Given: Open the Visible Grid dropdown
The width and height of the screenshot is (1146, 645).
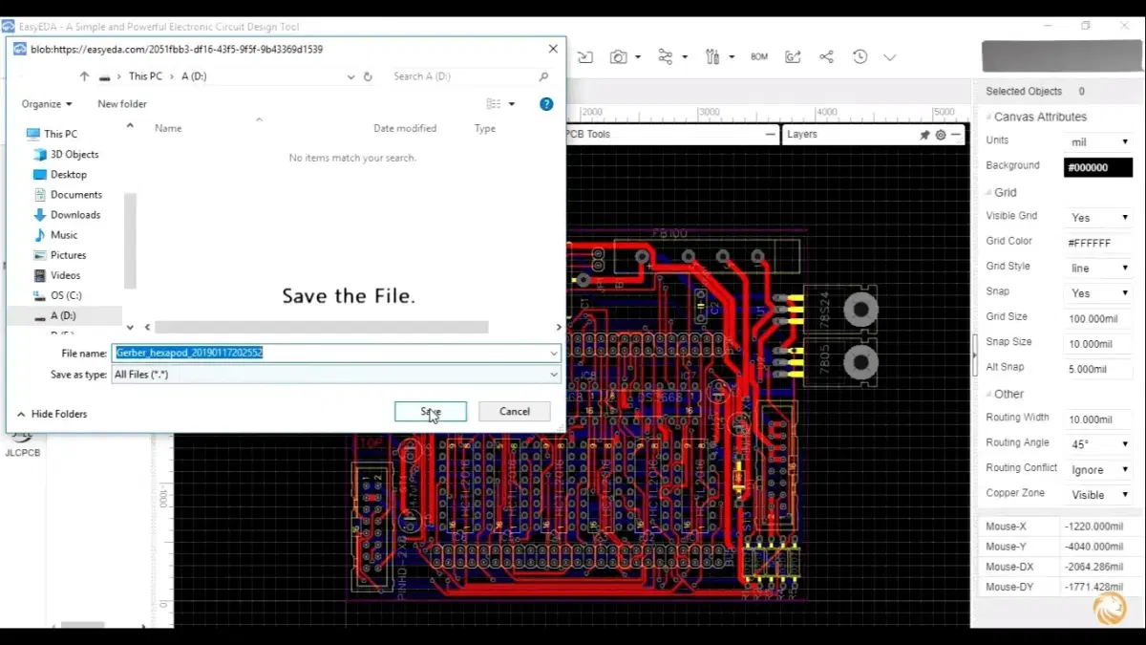Looking at the screenshot, I should (1099, 218).
